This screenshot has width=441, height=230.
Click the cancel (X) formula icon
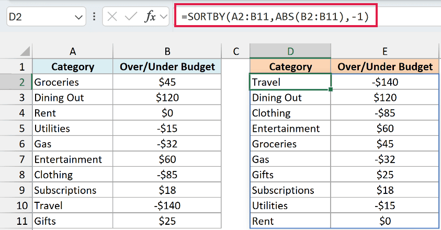112,17
